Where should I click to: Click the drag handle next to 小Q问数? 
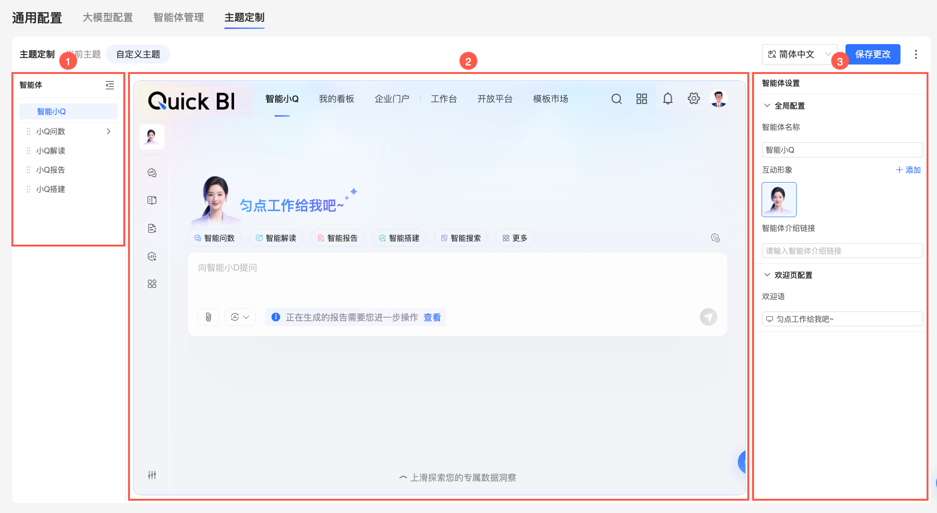(x=28, y=131)
